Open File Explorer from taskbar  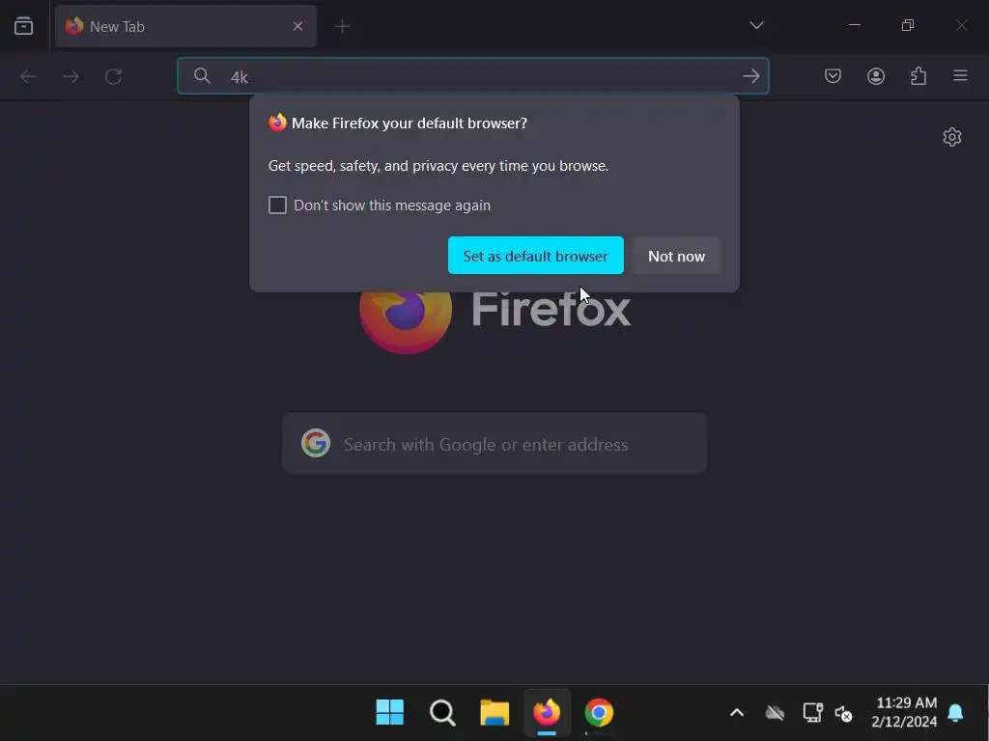pos(494,713)
